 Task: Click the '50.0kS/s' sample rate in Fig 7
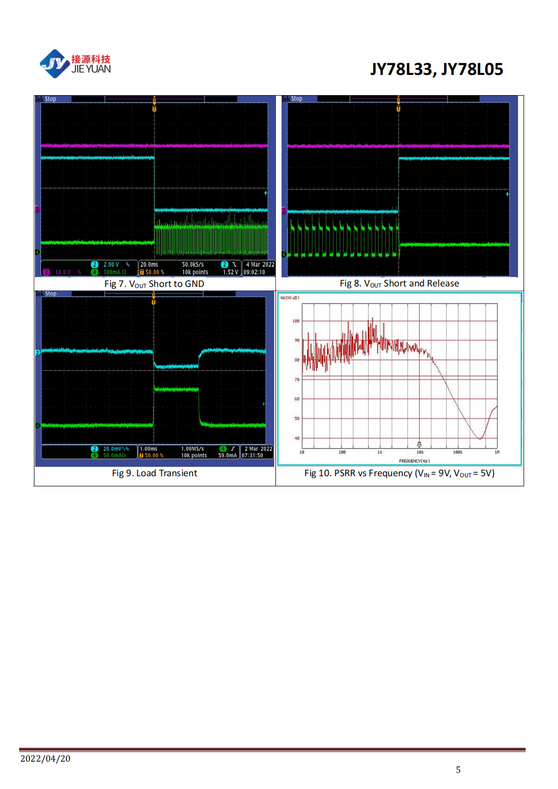(193, 265)
